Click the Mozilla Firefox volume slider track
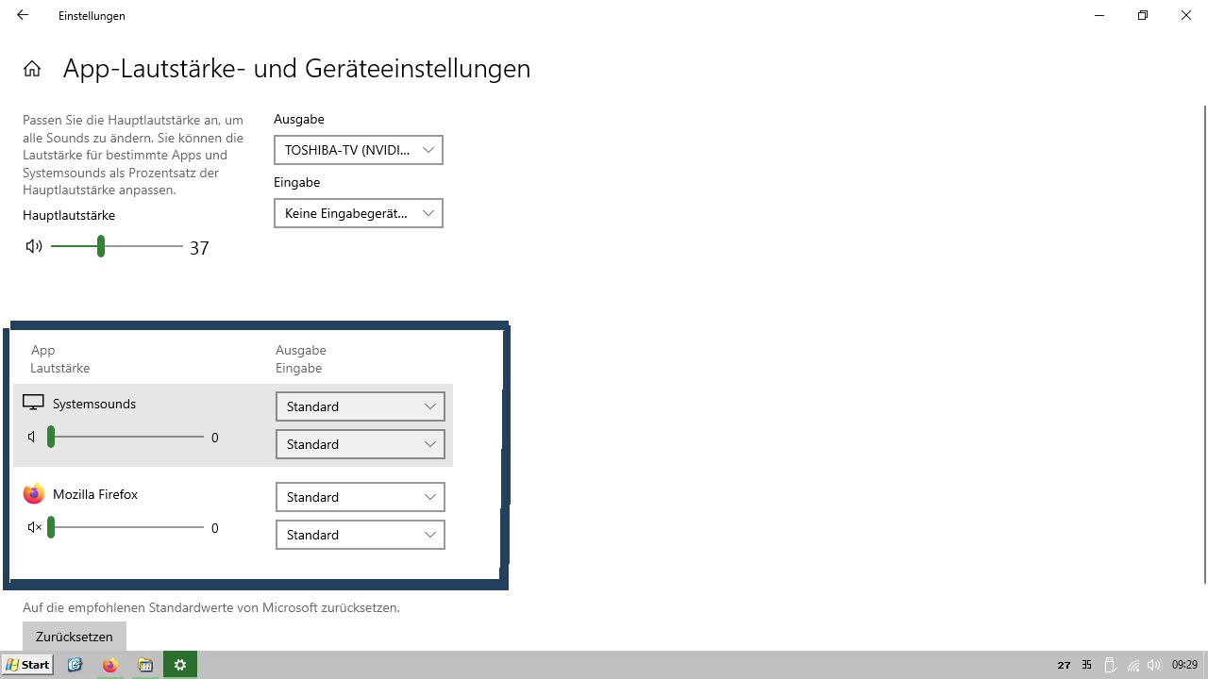Screen dimensions: 1208x679 coord(127,527)
